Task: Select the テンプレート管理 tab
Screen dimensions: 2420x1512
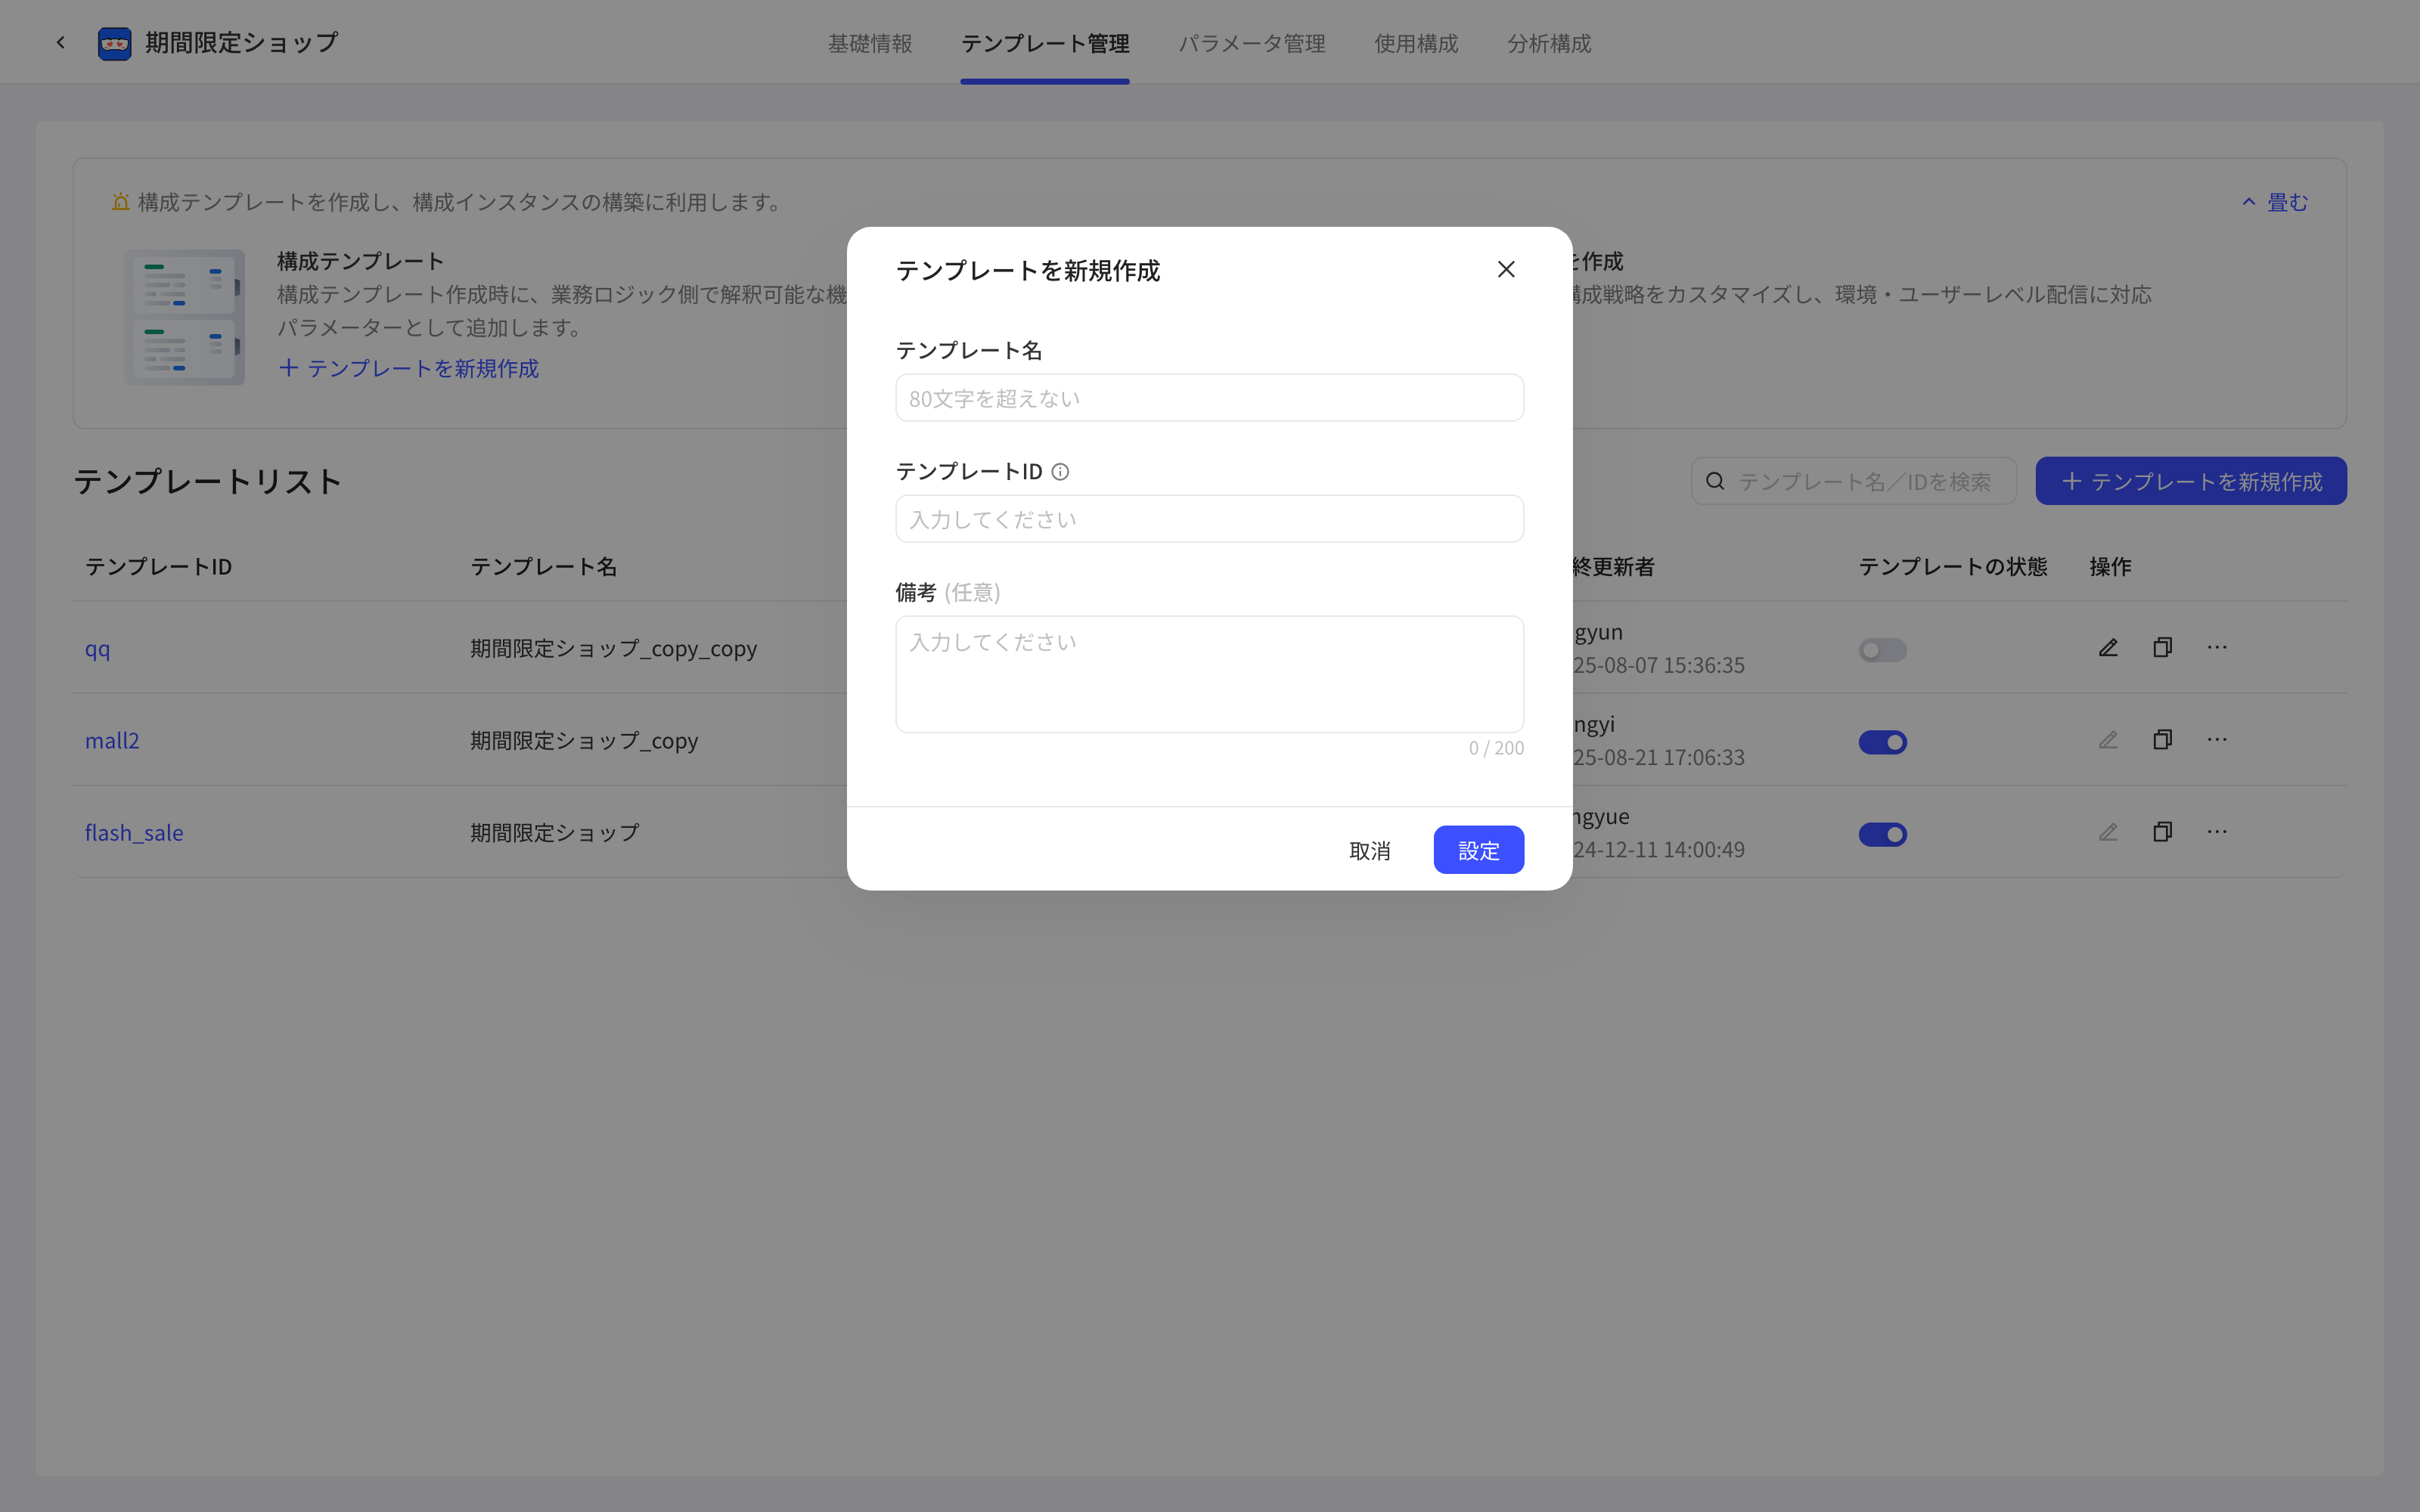Action: click(1045, 43)
